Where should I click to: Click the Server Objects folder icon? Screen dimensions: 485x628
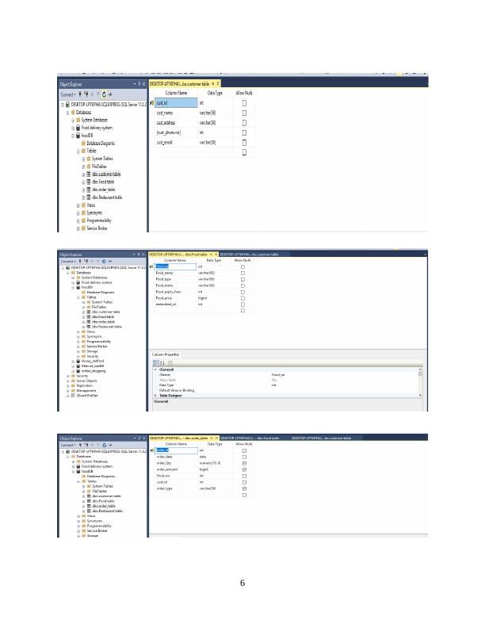point(73,381)
